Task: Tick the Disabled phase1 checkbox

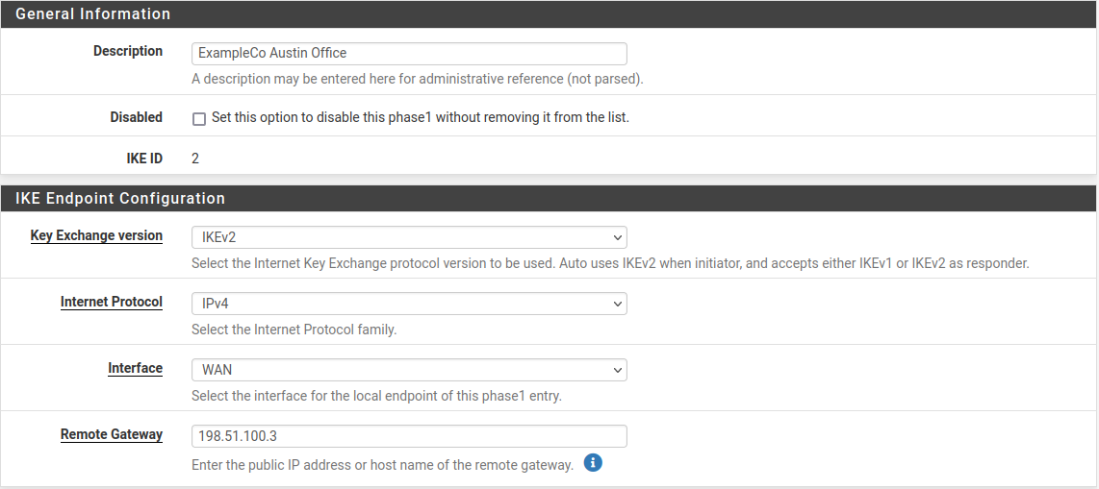Action: coord(199,119)
